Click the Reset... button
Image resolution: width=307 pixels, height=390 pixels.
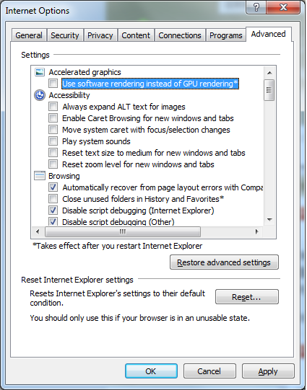(x=247, y=297)
